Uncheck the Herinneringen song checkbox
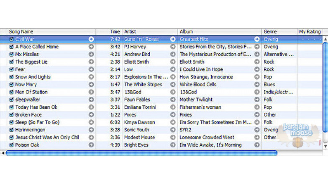 click(x=12, y=130)
